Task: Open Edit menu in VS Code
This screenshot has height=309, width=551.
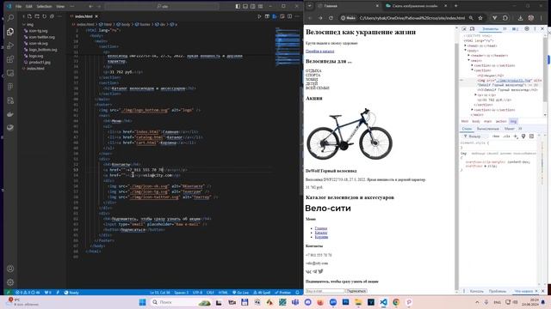Action: click(x=29, y=6)
